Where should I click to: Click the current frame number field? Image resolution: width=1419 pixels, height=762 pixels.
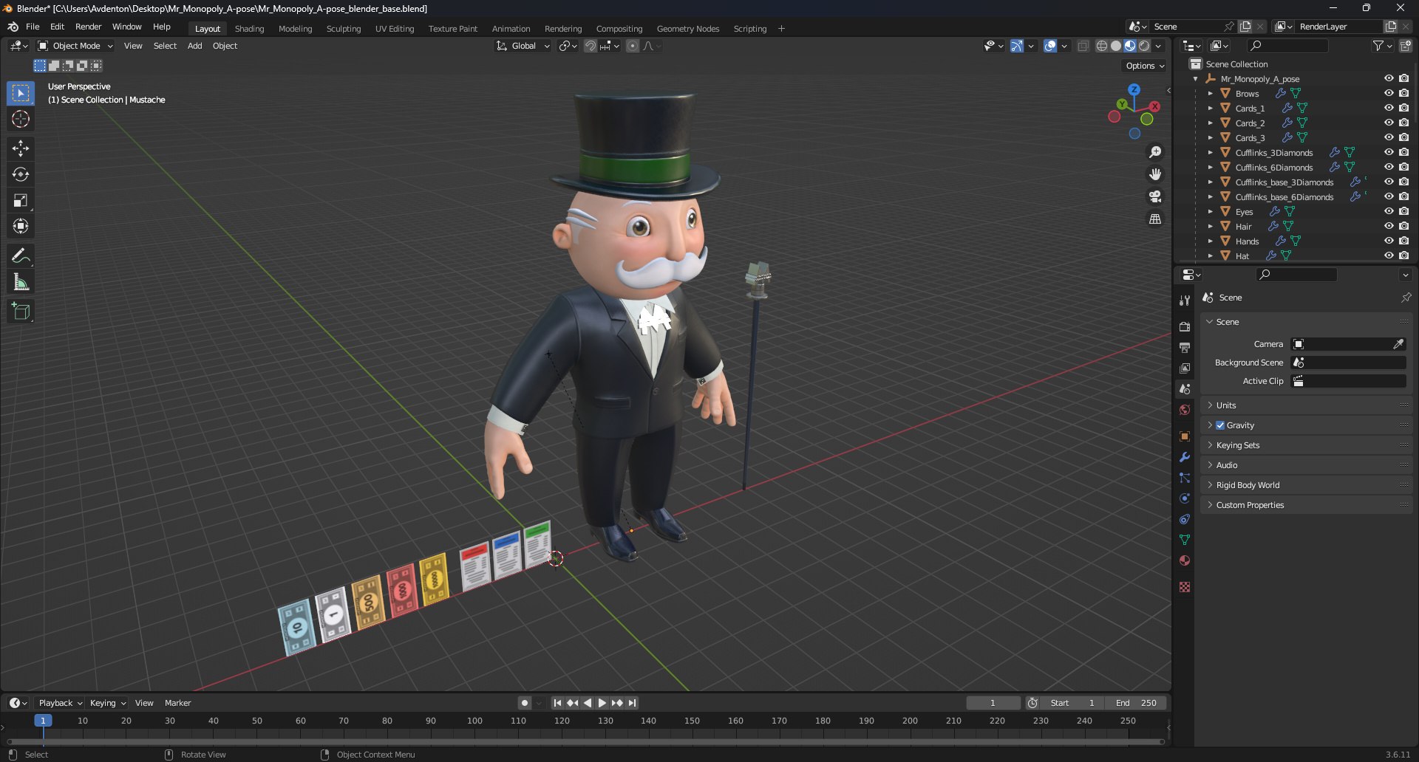point(993,703)
